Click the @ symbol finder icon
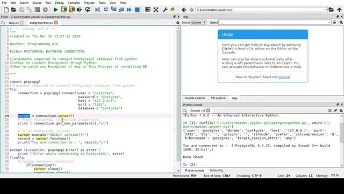The width and height of the screenshot is (344, 194). pos(45,10)
